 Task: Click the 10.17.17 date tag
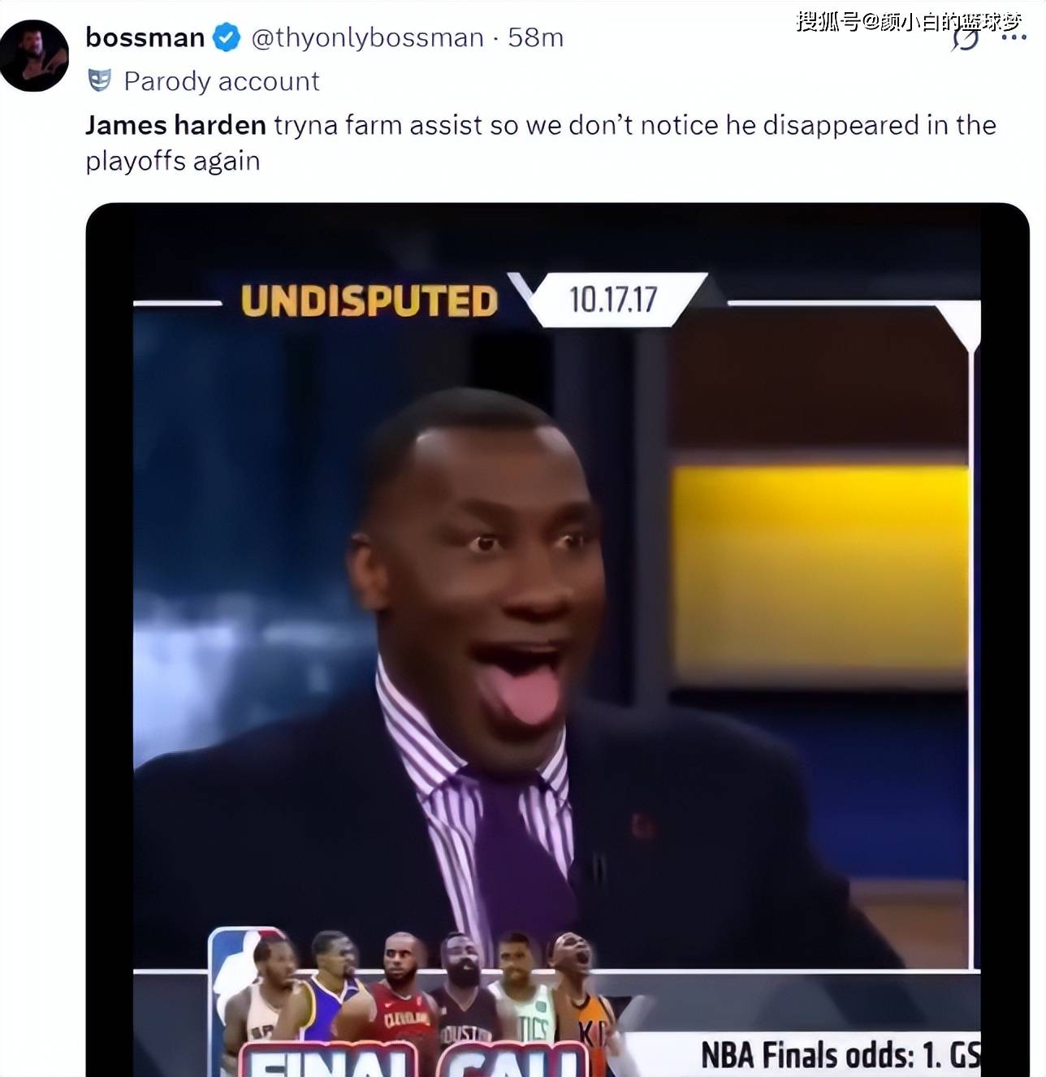tap(612, 299)
